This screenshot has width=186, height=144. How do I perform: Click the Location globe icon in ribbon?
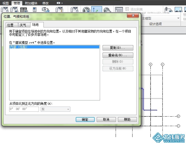(86, 10)
